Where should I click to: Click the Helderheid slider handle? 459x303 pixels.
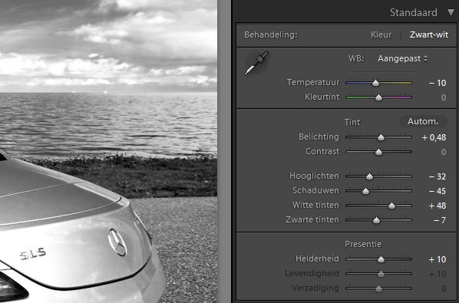coord(381,259)
